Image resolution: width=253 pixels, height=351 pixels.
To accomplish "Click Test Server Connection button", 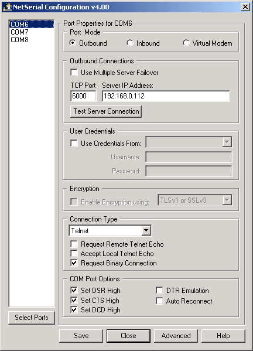I will 106,111.
